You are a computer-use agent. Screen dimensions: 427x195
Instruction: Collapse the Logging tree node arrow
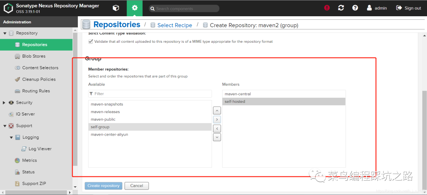[11, 138]
